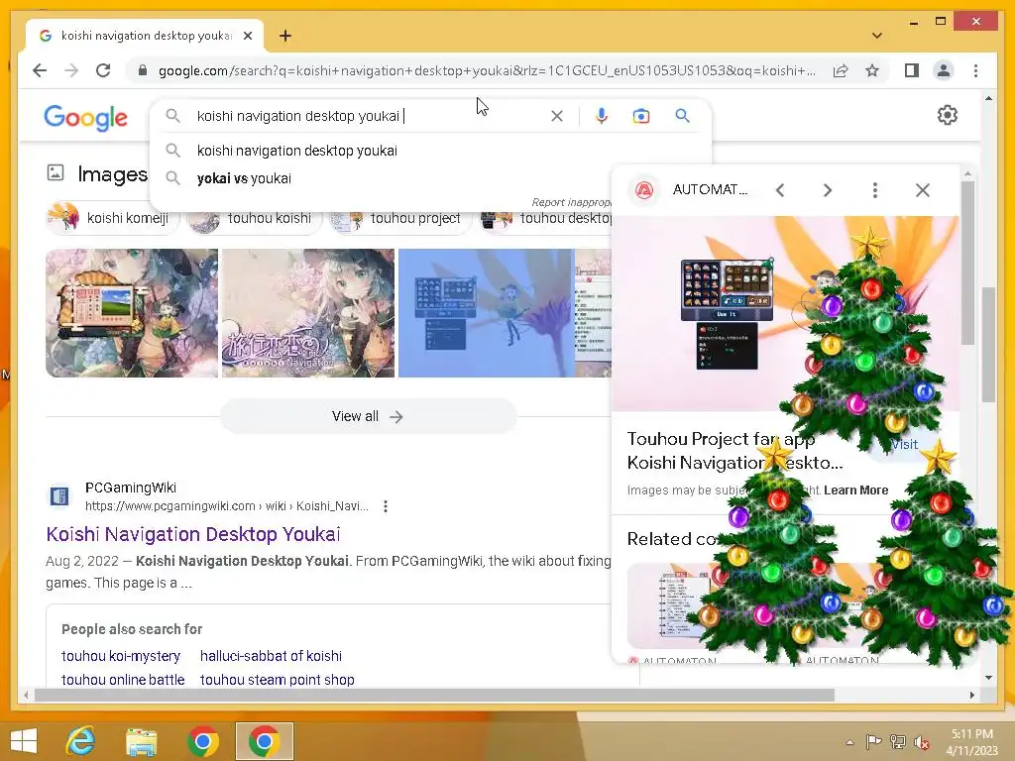
Task: View site info via the padlock icon
Action: pyautogui.click(x=143, y=70)
